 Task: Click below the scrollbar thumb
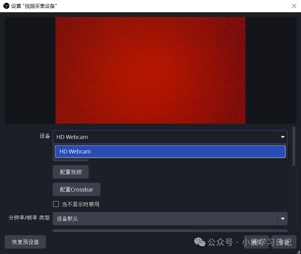[294, 195]
